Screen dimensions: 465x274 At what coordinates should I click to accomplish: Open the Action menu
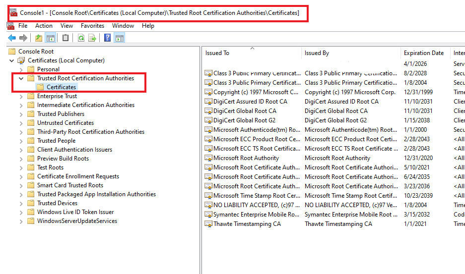point(44,26)
